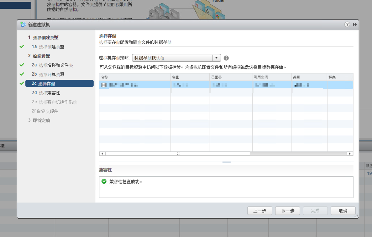Sort the datastore table by 可用空间 column

pos(272,77)
